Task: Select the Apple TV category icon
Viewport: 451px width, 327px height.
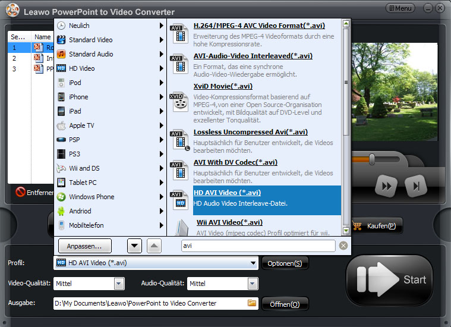Action: (x=61, y=125)
